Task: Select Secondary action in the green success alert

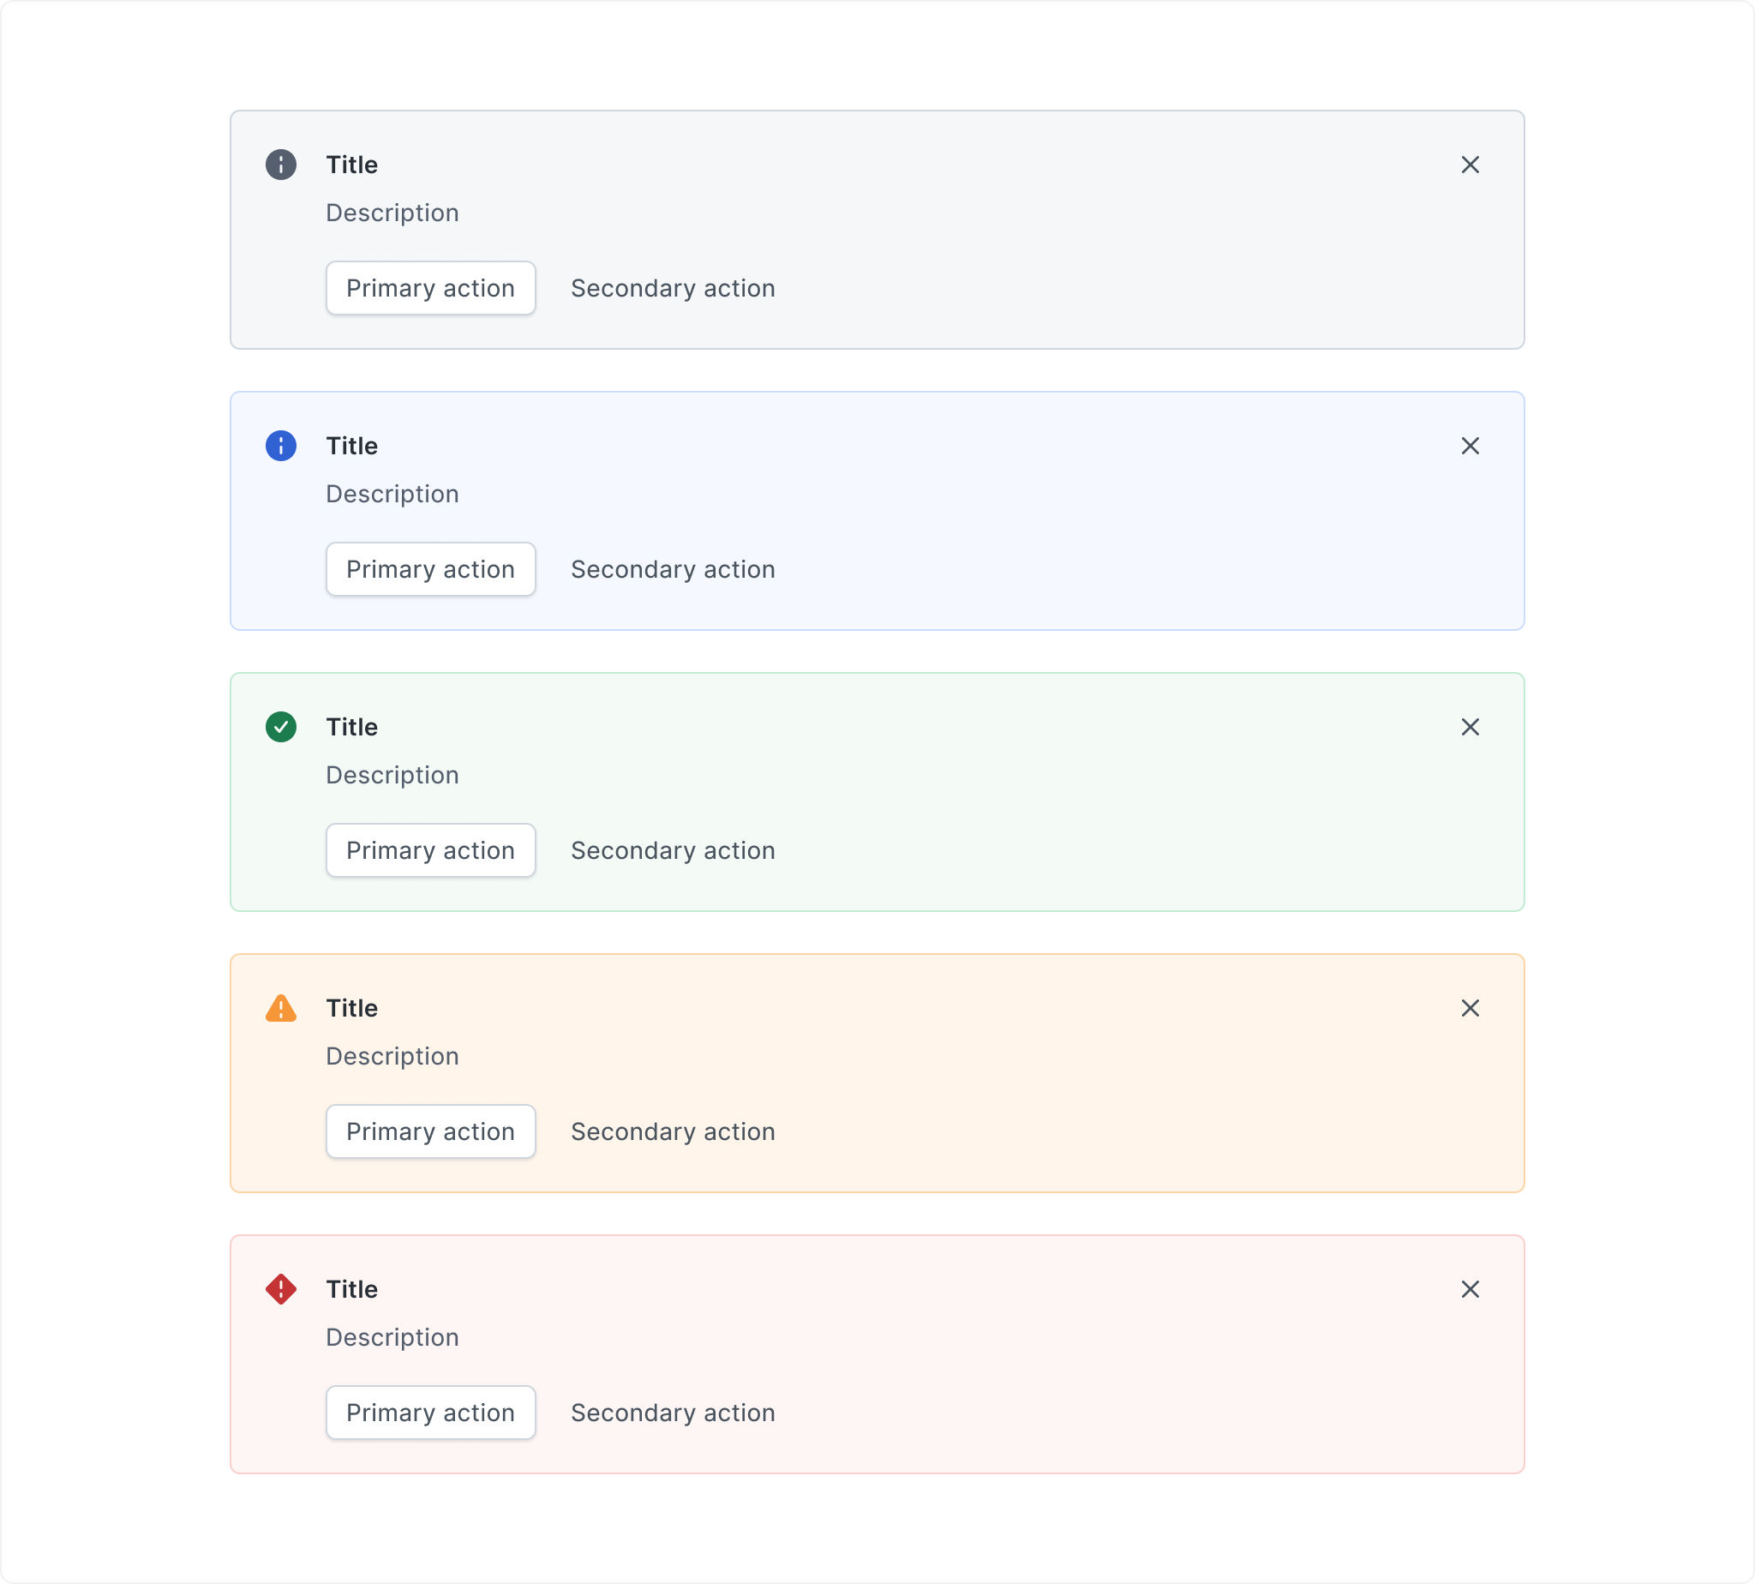Action: [673, 850]
